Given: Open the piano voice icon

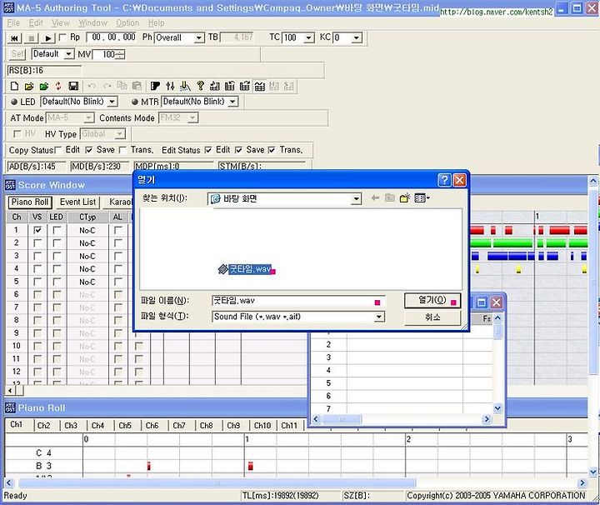Looking at the screenshot, I should 155,87.
